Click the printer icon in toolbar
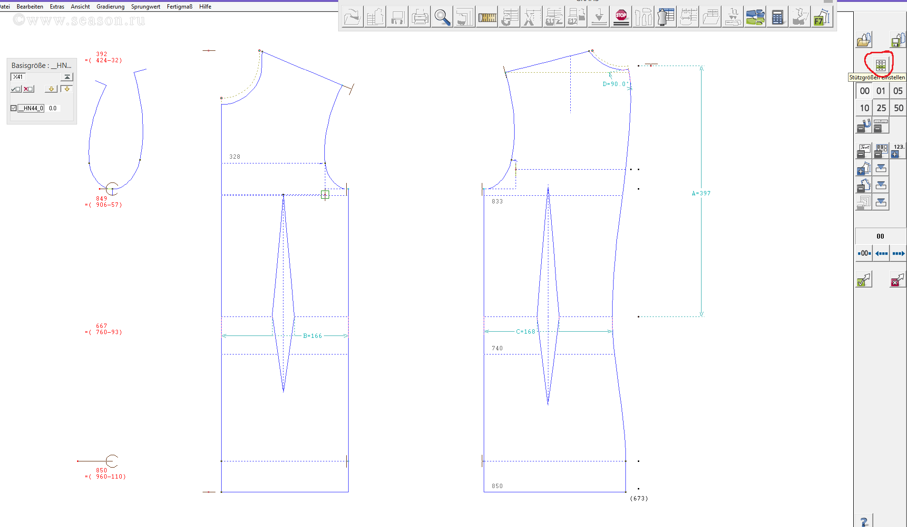The height and width of the screenshot is (527, 907). (x=419, y=18)
